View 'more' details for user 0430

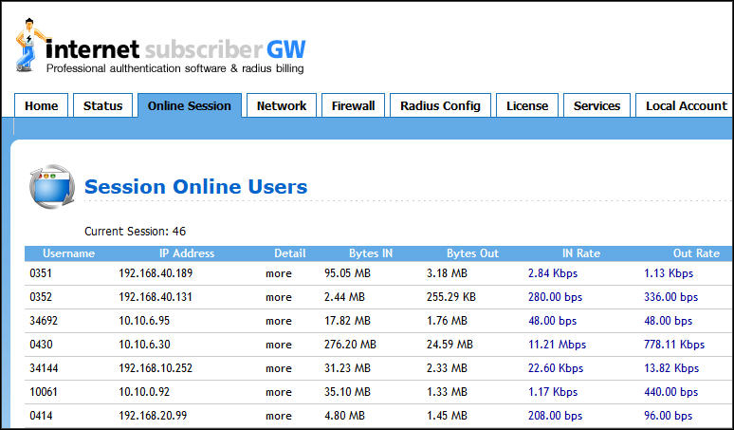279,345
